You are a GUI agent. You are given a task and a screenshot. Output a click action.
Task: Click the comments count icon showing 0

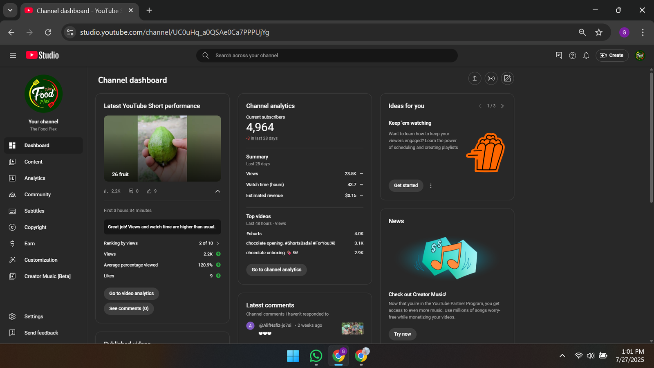point(131,191)
